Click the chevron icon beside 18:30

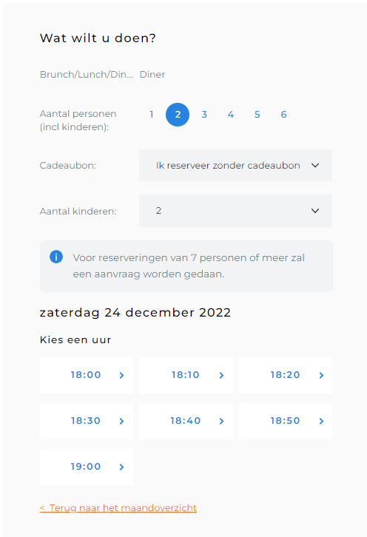[x=121, y=422]
